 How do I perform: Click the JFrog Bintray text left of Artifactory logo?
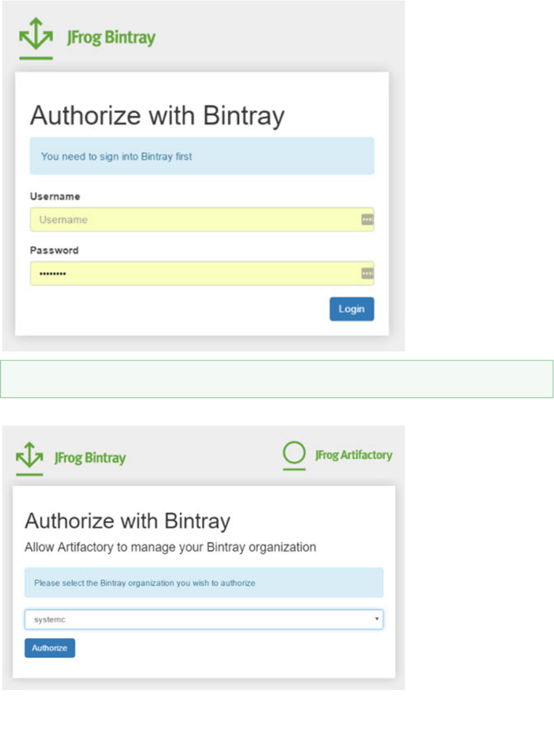(90, 458)
